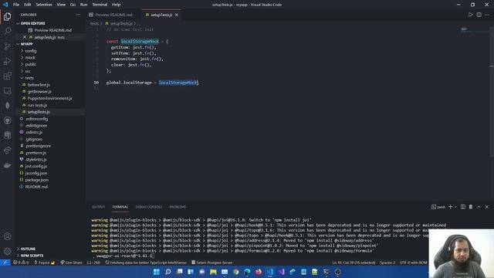Run the file with the play icon
The image size is (494, 278).
coord(470,15)
